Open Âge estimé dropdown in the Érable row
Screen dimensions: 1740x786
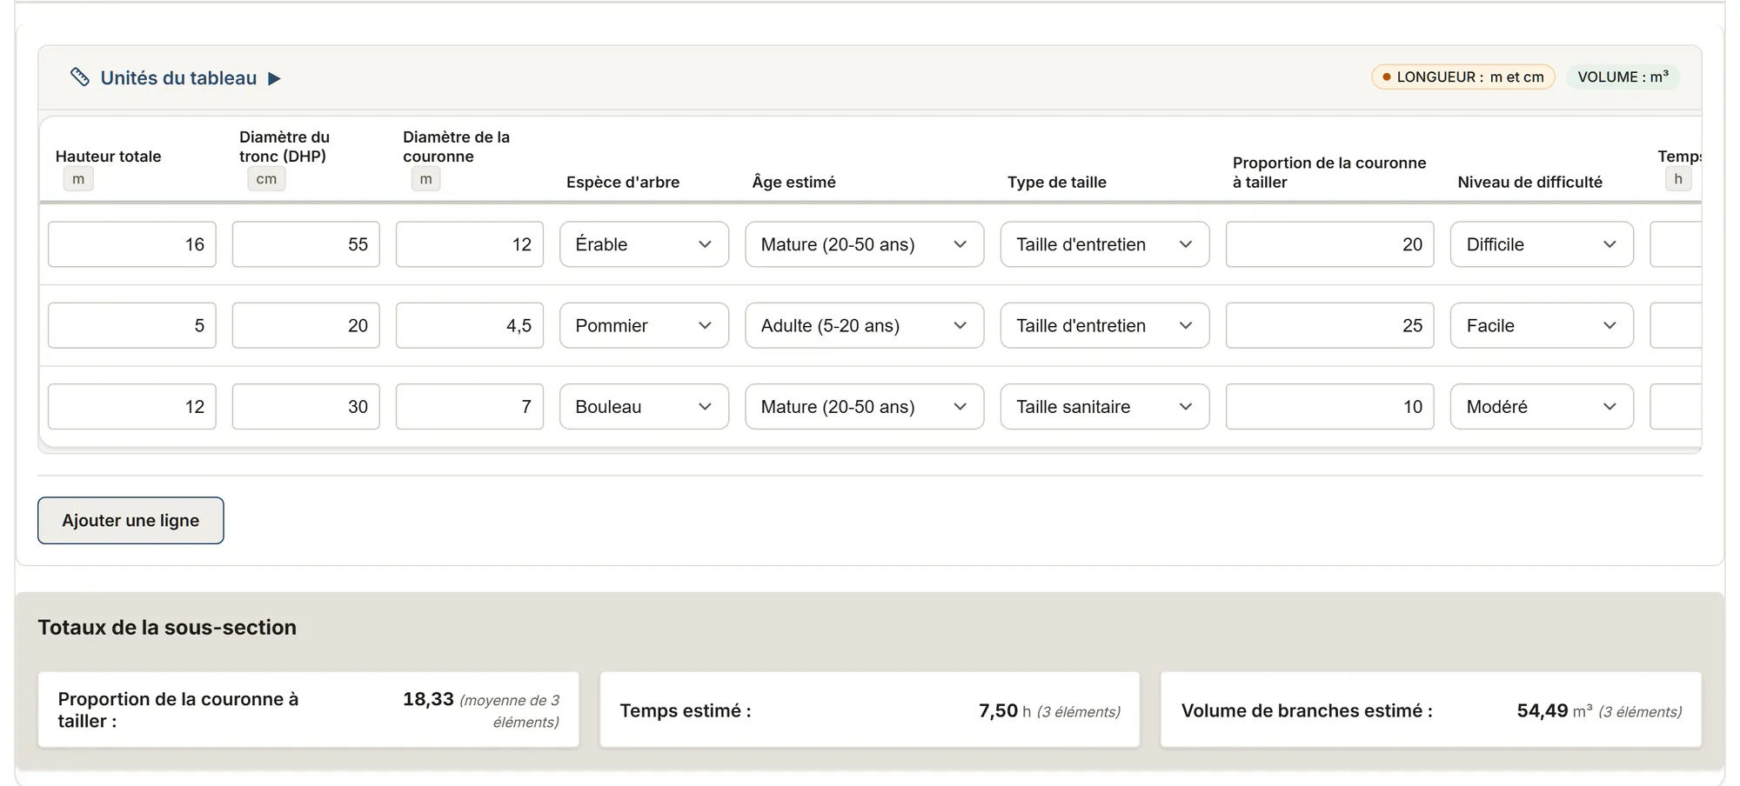click(864, 244)
